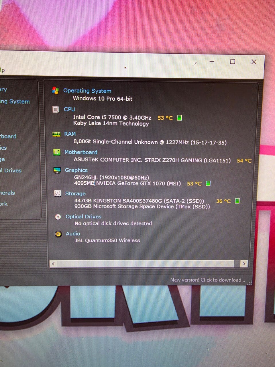Click the Windows flag Operating System icon

[55, 90]
